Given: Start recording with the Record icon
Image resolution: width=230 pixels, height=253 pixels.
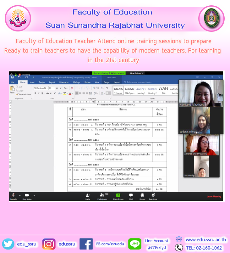Looking at the screenshot, I should tap(142, 195).
